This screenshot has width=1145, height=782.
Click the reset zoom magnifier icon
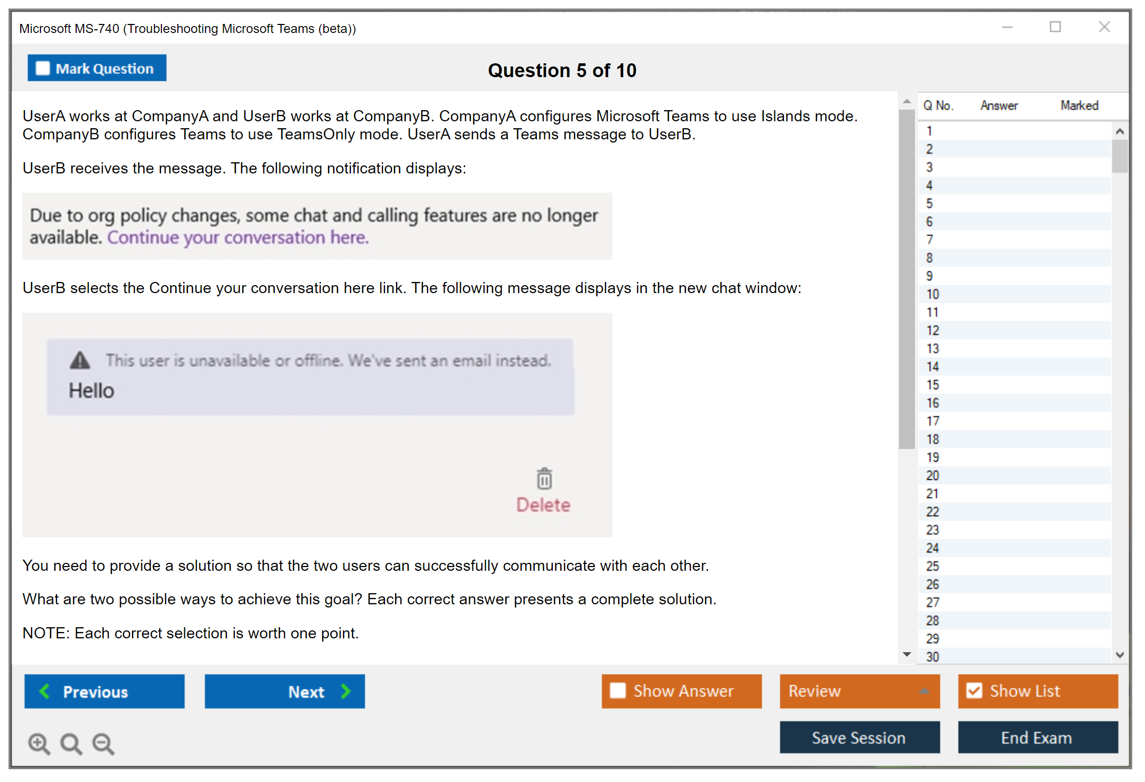click(x=71, y=743)
